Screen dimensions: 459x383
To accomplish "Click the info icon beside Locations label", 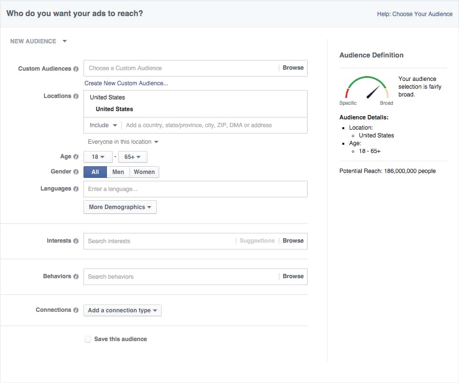I will (76, 96).
